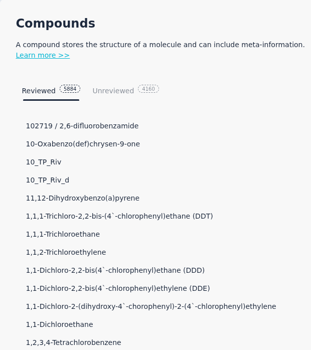Select 1,1-Dichloroethane from the list
Viewport: 311px width, 350px height.
(x=59, y=324)
